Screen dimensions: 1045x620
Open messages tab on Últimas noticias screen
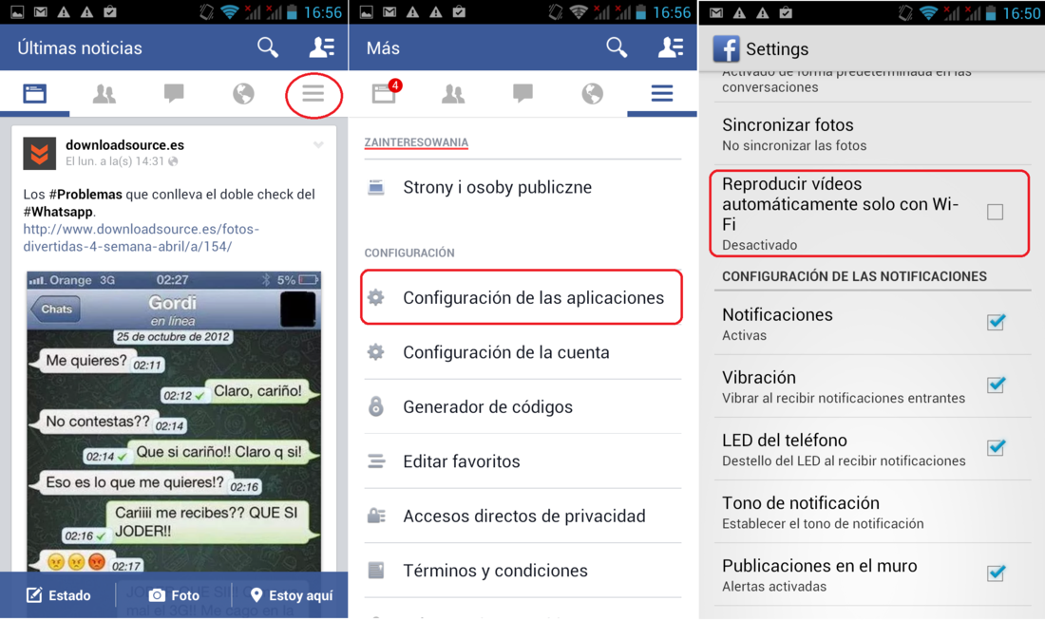click(174, 93)
